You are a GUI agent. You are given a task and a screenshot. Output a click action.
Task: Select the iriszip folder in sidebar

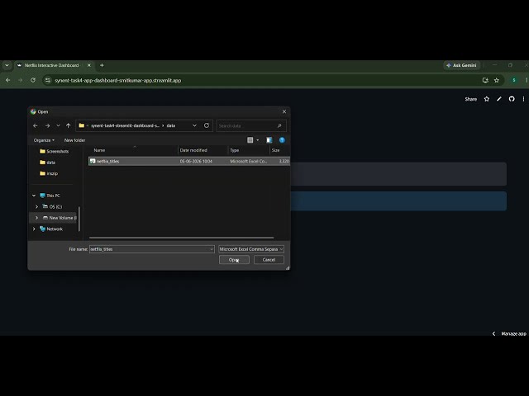coord(49,173)
